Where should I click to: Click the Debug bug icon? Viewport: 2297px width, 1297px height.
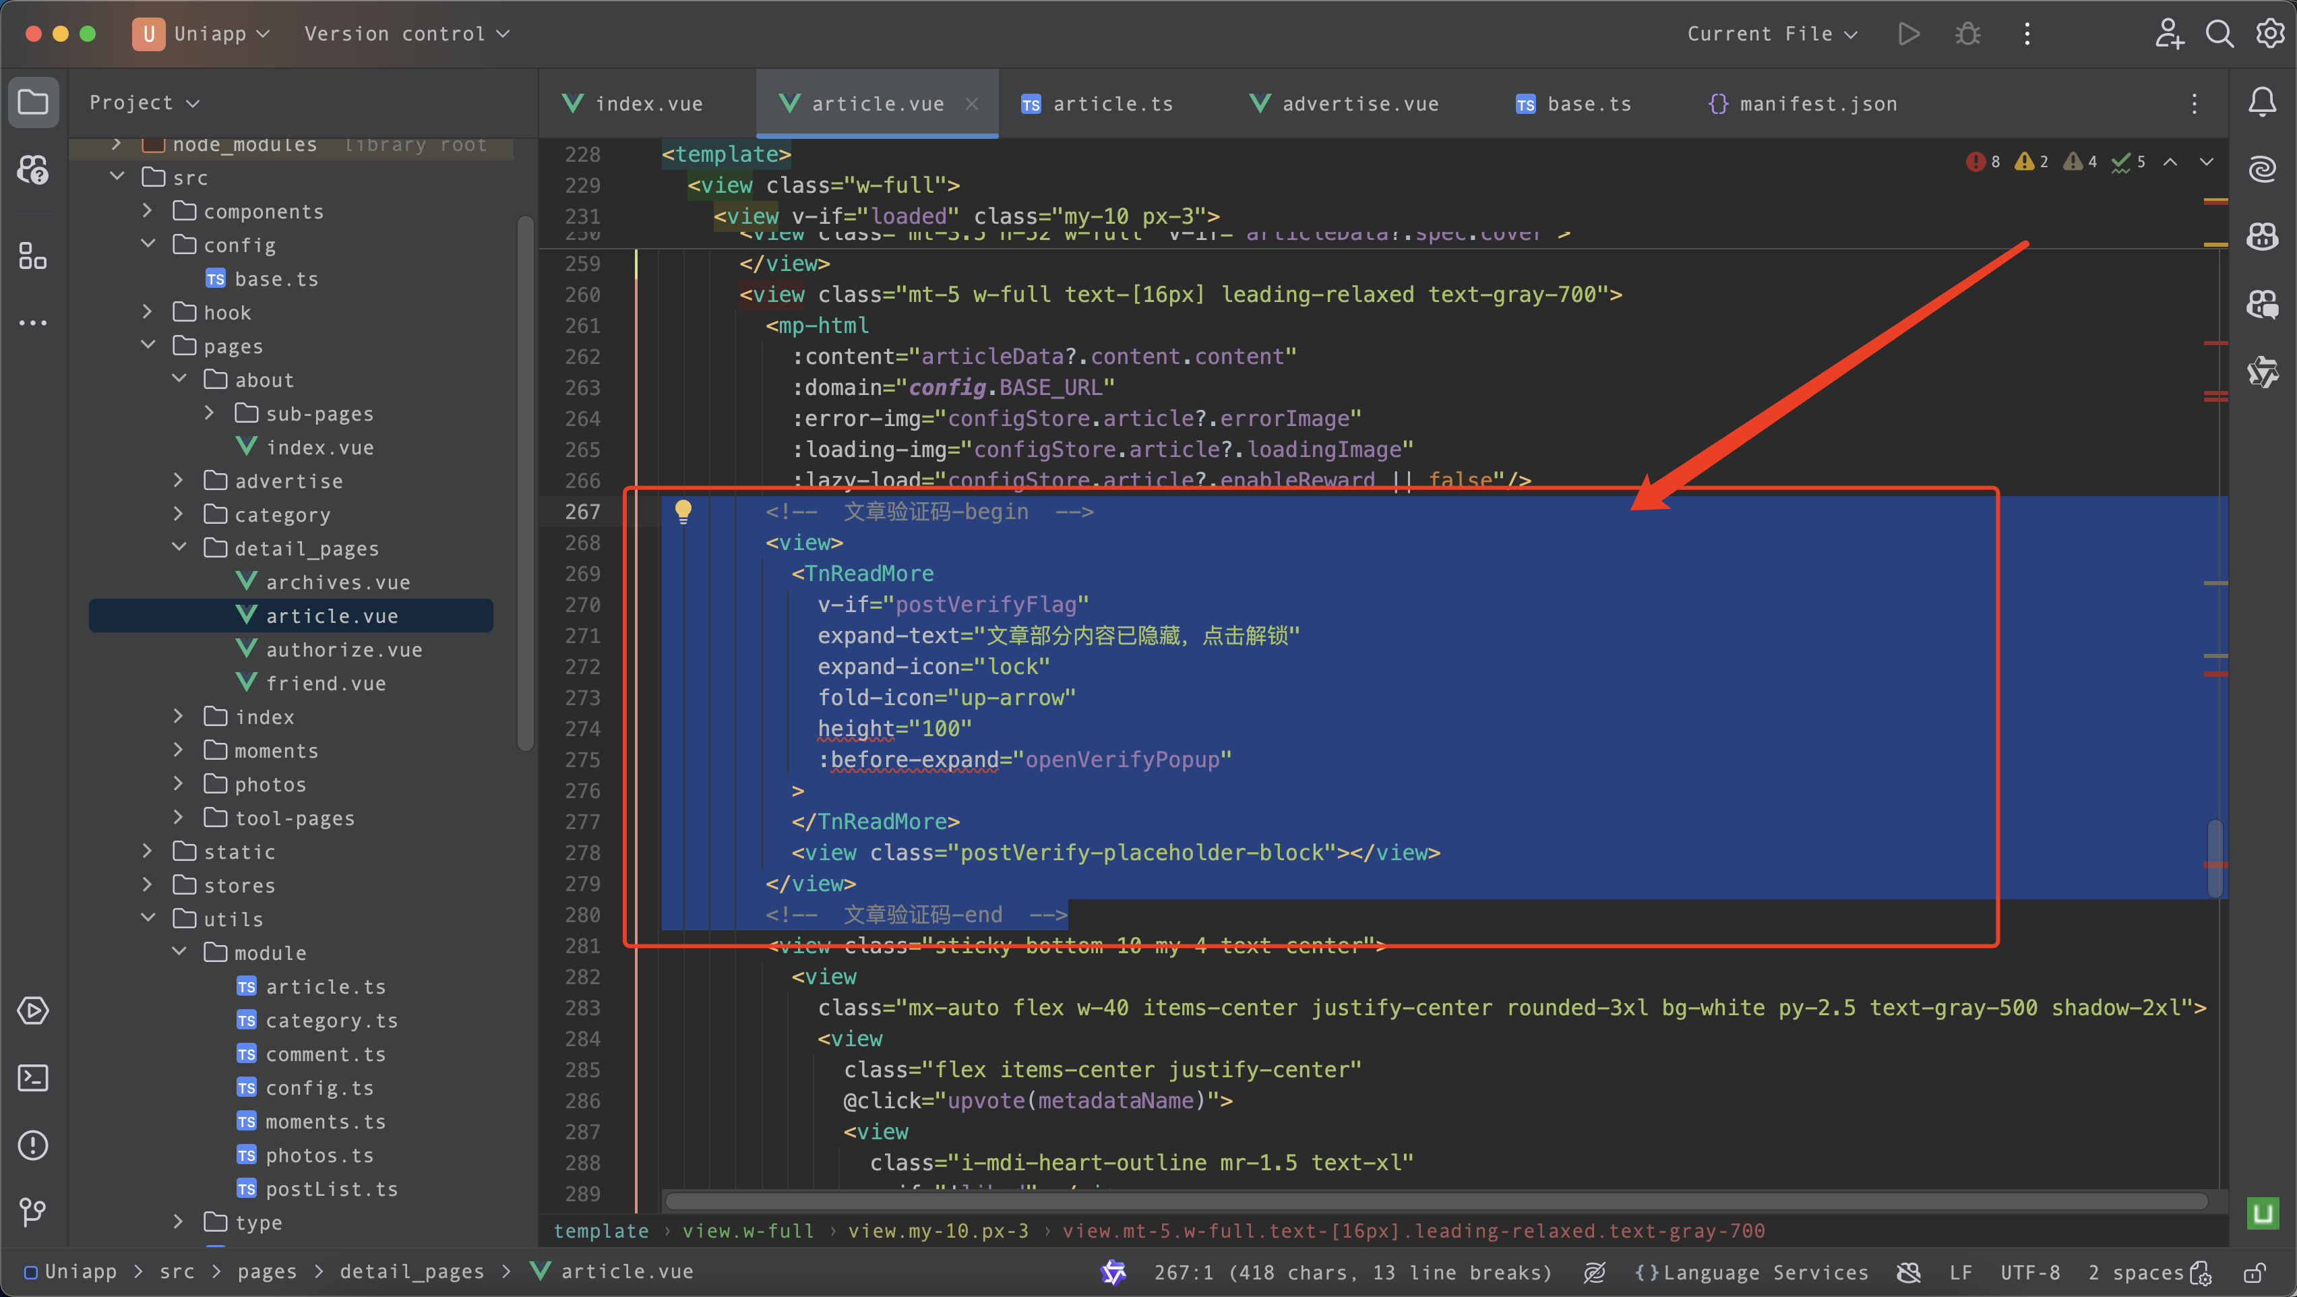coord(1968,34)
